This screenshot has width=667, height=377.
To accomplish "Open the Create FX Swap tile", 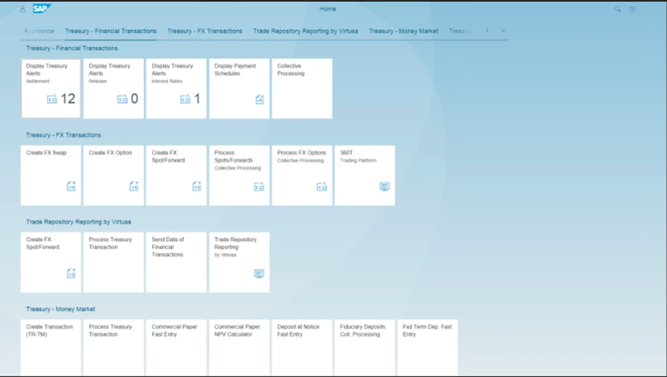I will tap(51, 175).
